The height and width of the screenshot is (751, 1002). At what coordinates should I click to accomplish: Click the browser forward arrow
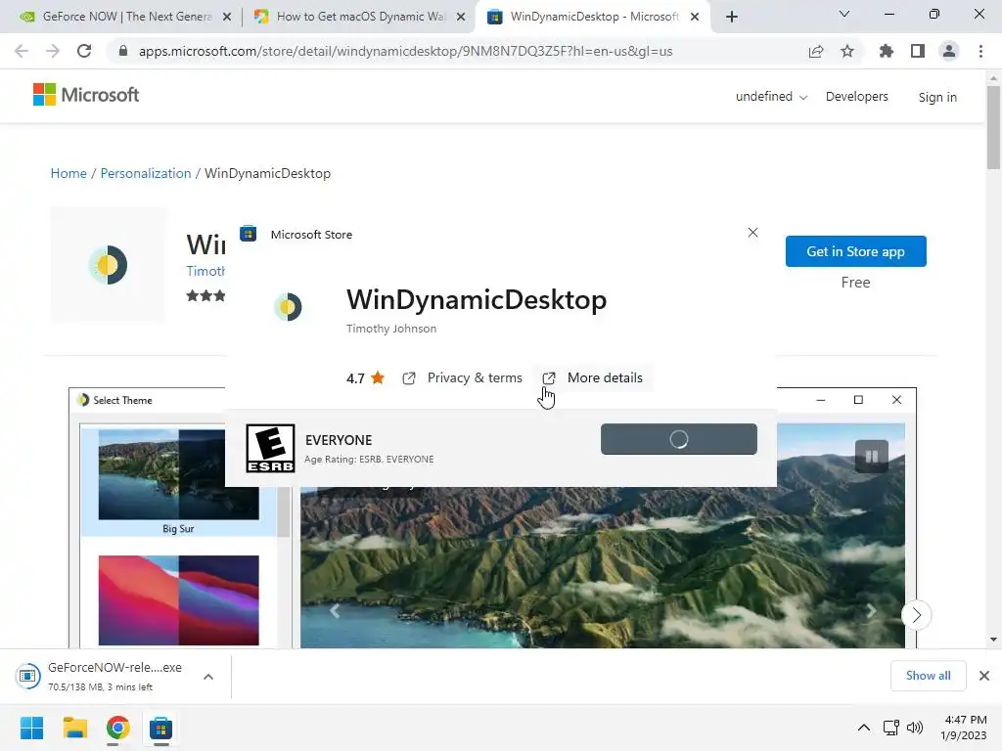pyautogui.click(x=53, y=51)
